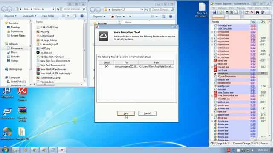The width and height of the screenshot is (273, 153).
Task: Click the orange CPU graph in Process Explorer toolbar
Action: pyautogui.click(x=218, y=17)
